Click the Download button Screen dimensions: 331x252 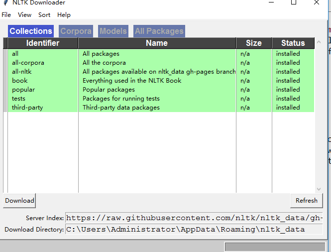click(19, 201)
